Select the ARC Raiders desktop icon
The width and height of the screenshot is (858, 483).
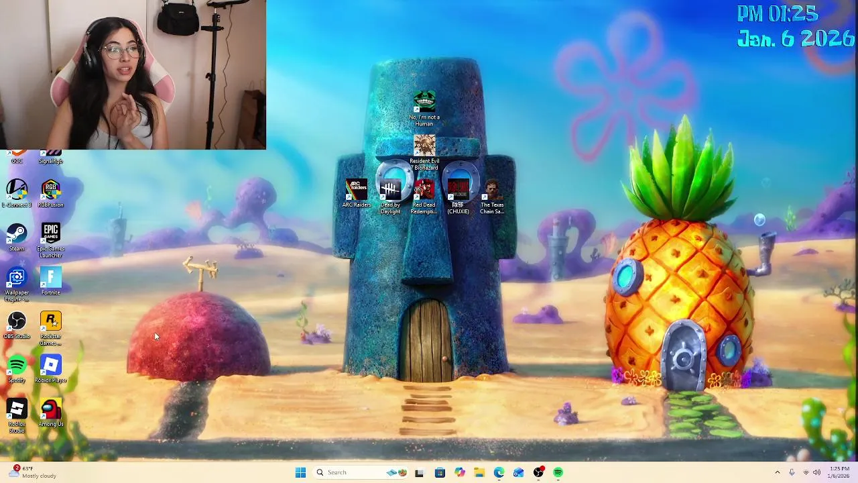[356, 193]
